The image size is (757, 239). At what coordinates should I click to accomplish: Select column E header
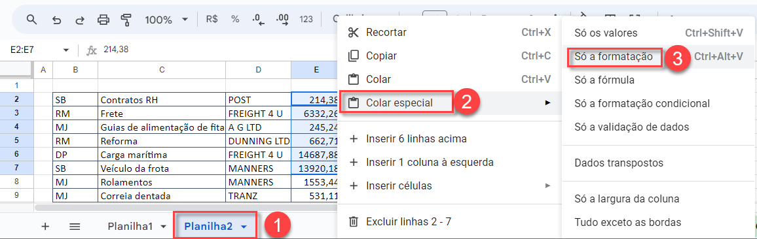pyautogui.click(x=315, y=70)
